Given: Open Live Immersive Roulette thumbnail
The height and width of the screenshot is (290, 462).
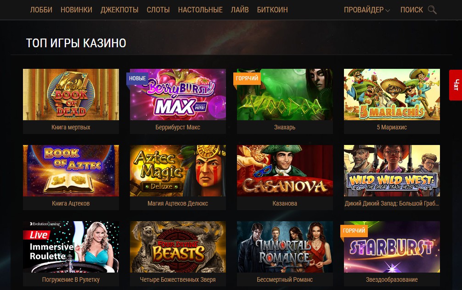Looking at the screenshot, I should click(71, 247).
